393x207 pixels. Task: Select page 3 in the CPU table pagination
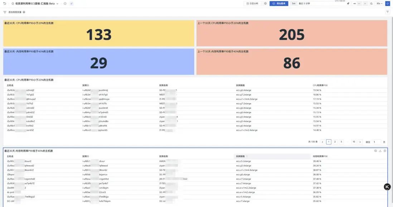point(341,142)
